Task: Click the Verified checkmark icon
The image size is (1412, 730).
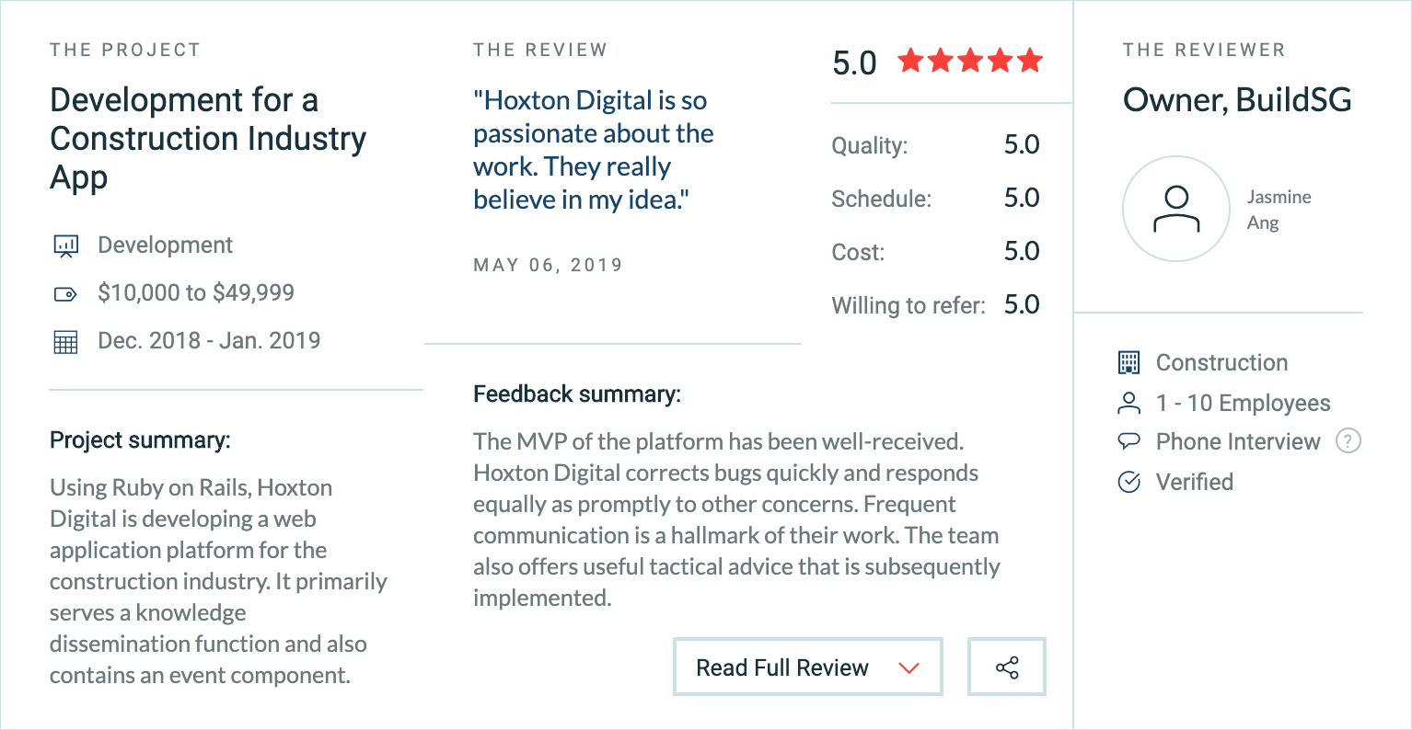Action: [1128, 482]
